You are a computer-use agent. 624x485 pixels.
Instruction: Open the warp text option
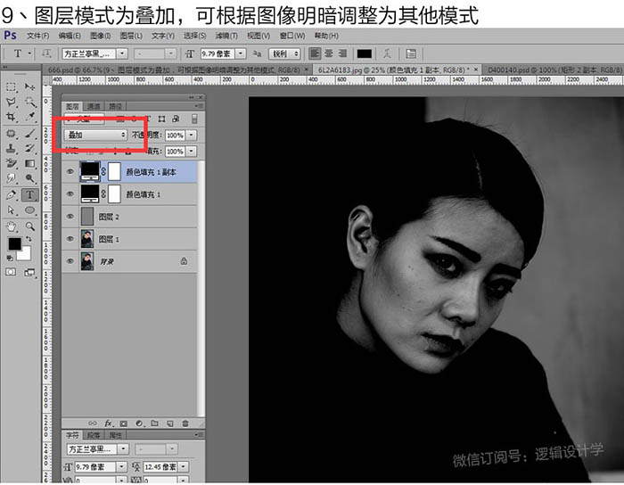click(x=387, y=53)
